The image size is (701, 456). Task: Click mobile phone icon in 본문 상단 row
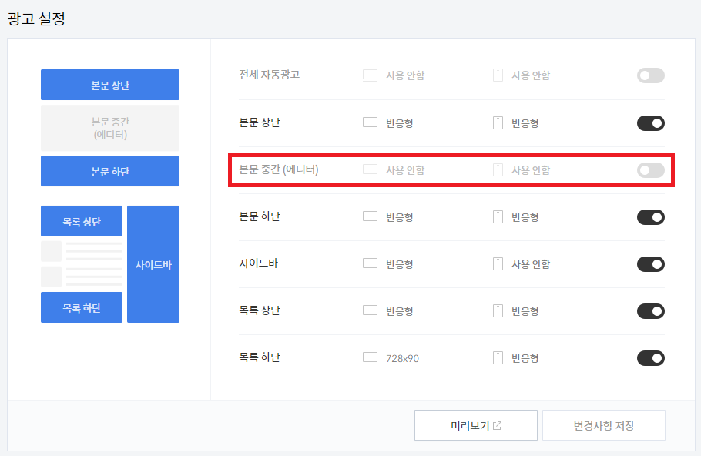coord(498,123)
